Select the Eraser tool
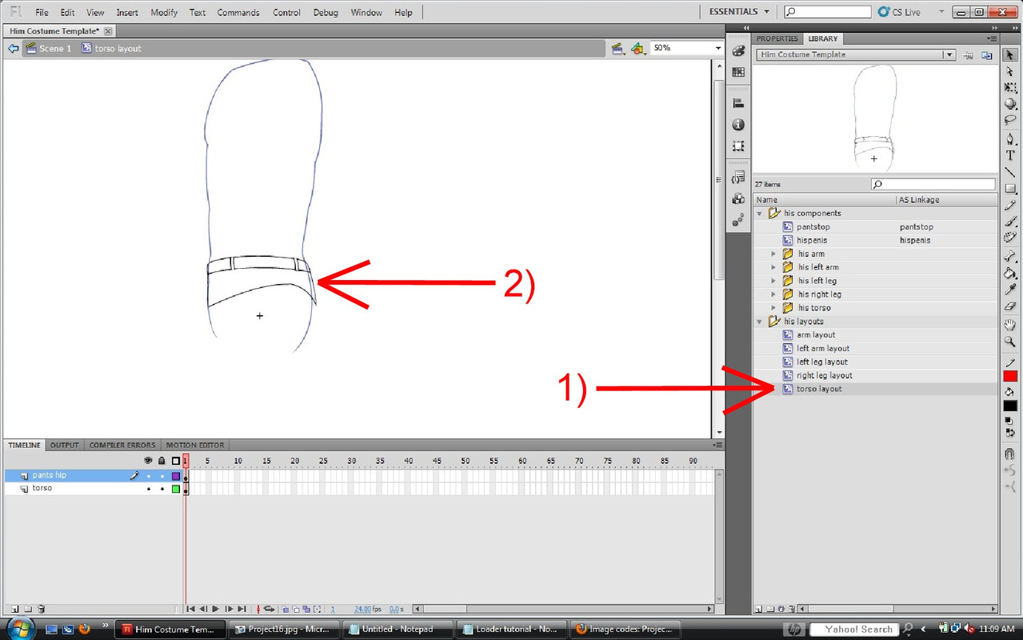The image size is (1023, 640). (x=1010, y=306)
